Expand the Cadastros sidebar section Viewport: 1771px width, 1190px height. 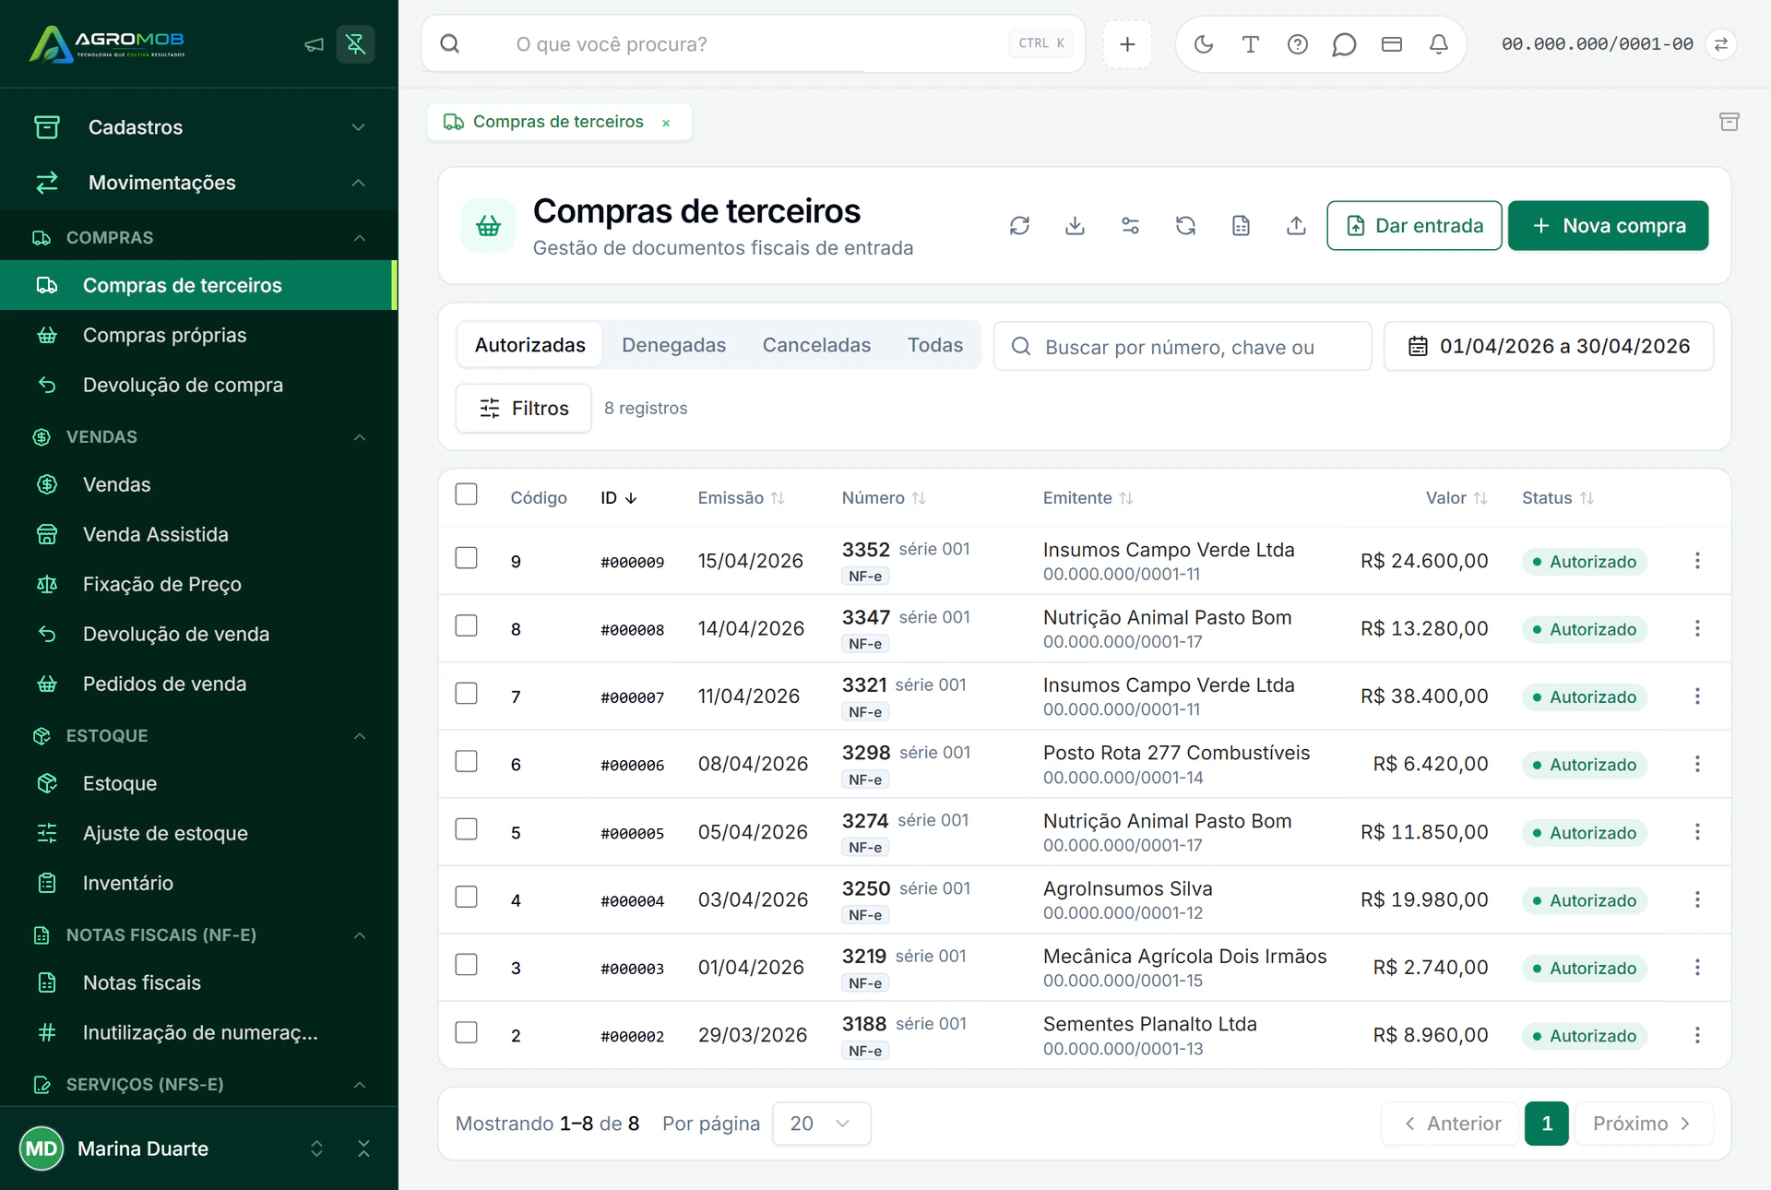[199, 127]
